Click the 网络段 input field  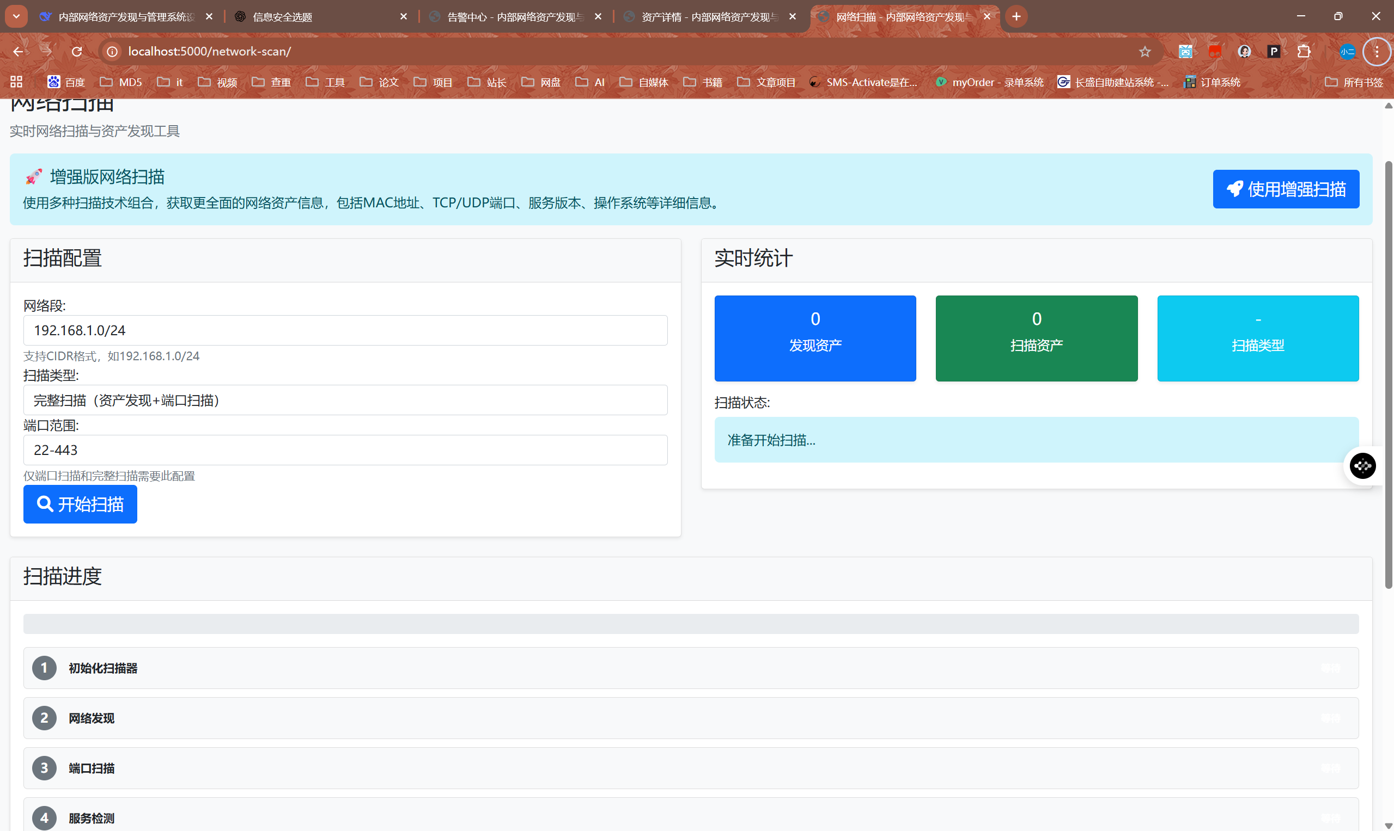tap(345, 330)
